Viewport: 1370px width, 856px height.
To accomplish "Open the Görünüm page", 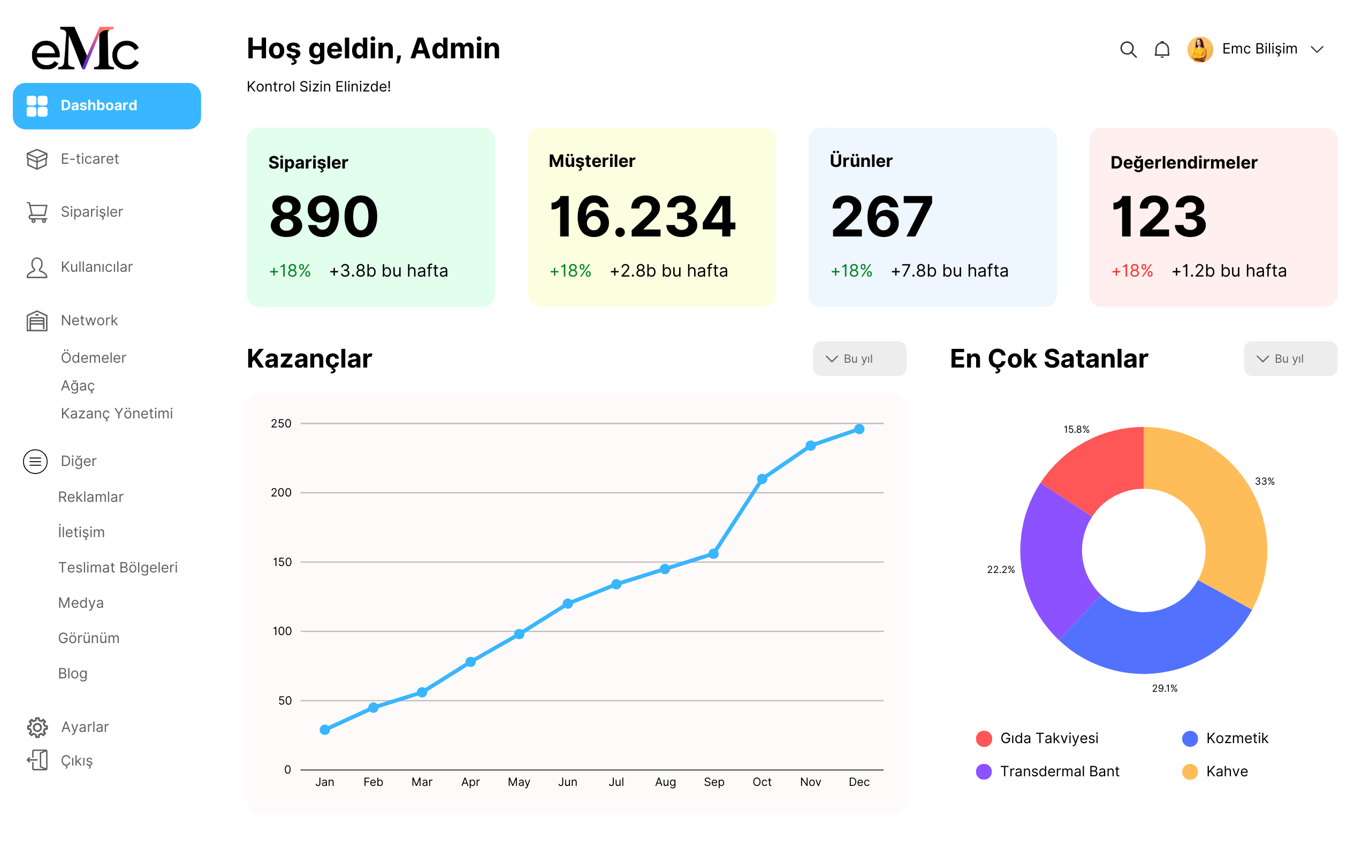I will coord(89,639).
